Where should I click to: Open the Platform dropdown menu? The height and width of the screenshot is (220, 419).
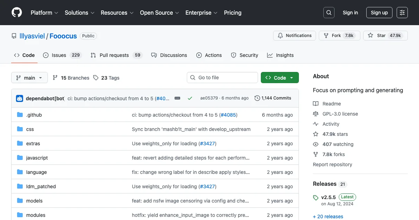44,13
